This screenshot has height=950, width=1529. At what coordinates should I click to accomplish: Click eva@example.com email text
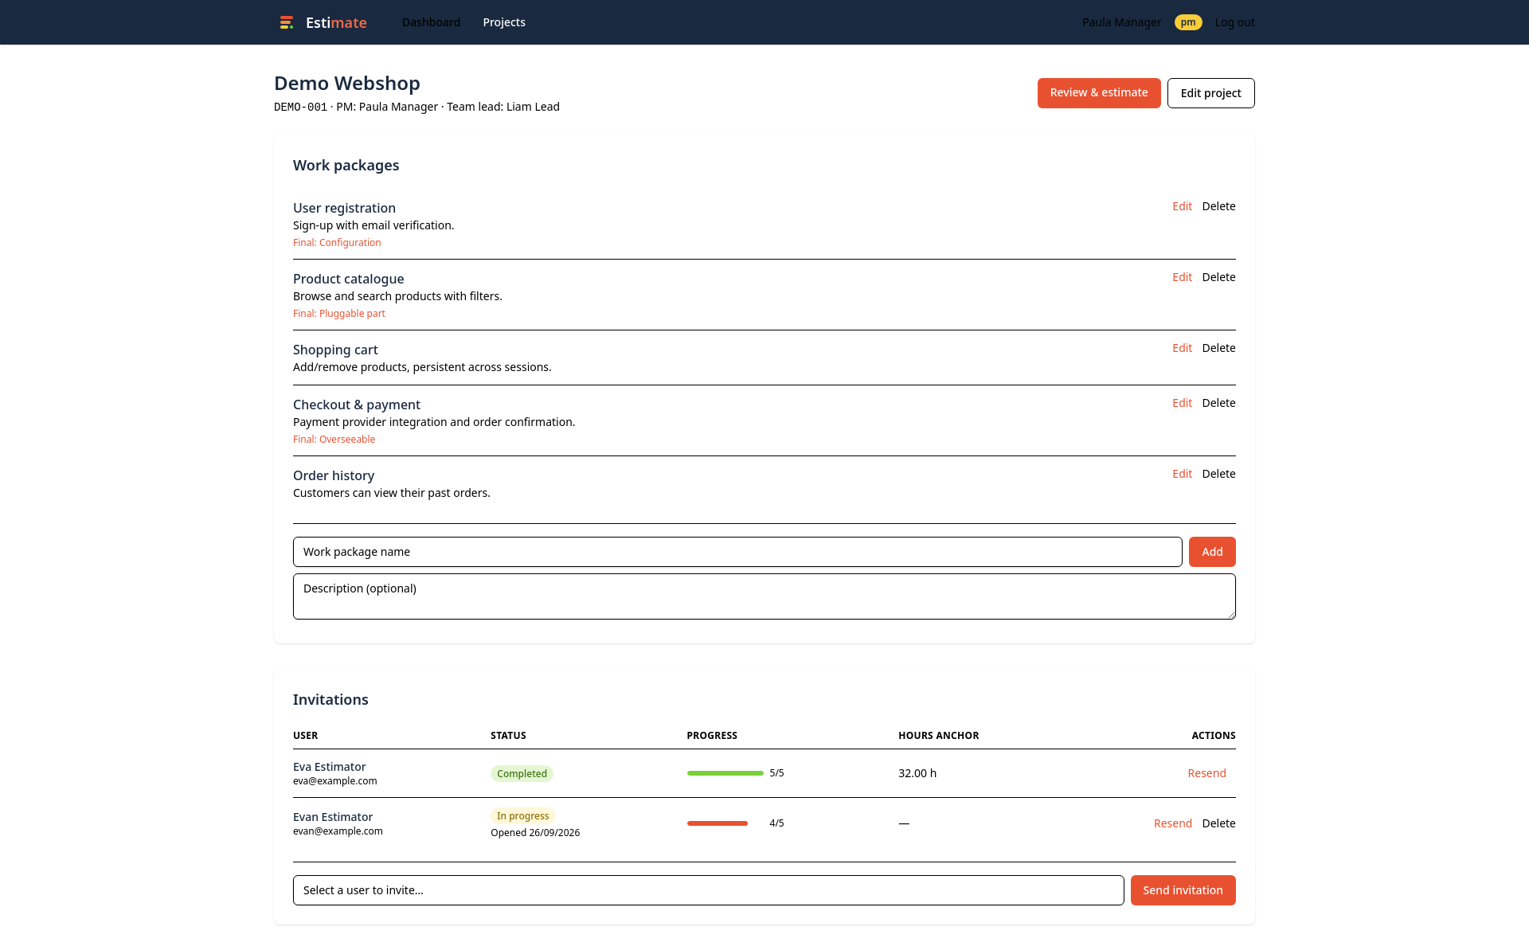pos(335,781)
